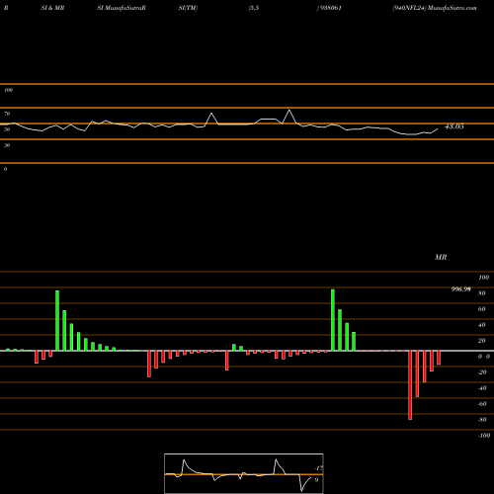
Task: Click the MR axis label 60
Action: [x=481, y=309]
